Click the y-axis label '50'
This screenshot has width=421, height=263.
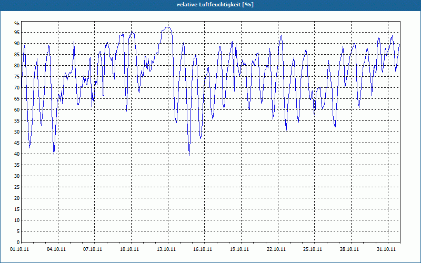click(x=17, y=132)
